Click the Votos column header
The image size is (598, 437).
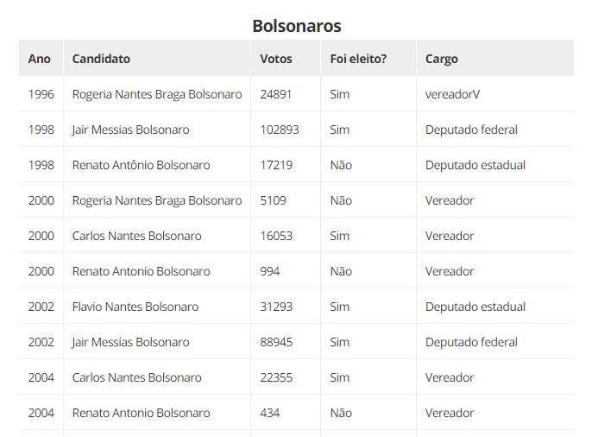coord(276,59)
